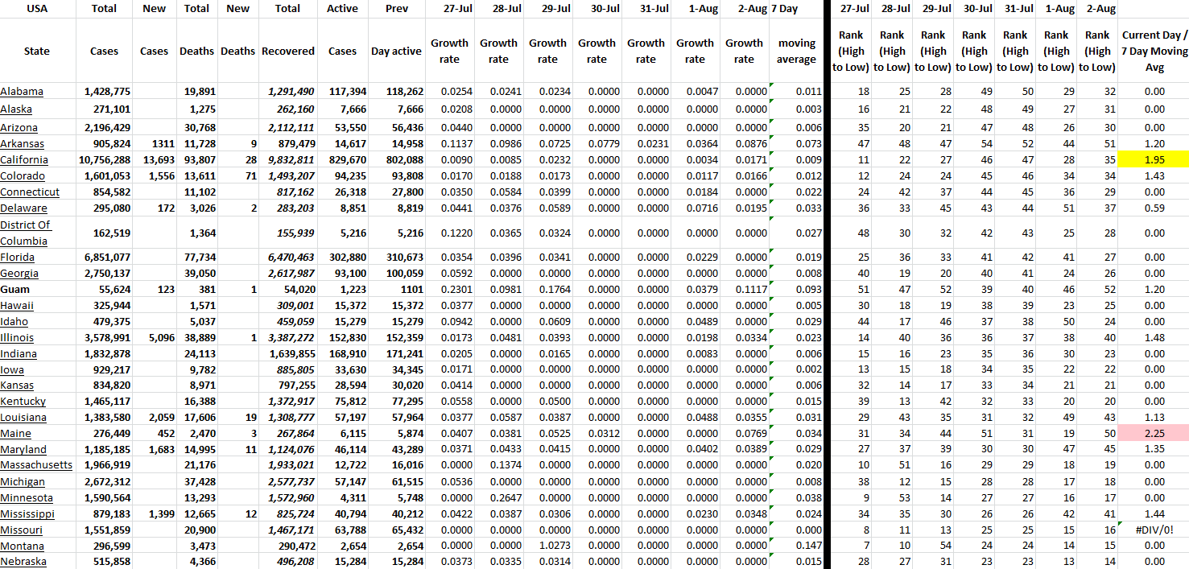Select Montana's 1.0273 growth rate cell
Screen dimensions: 1189x569
[x=547, y=546]
